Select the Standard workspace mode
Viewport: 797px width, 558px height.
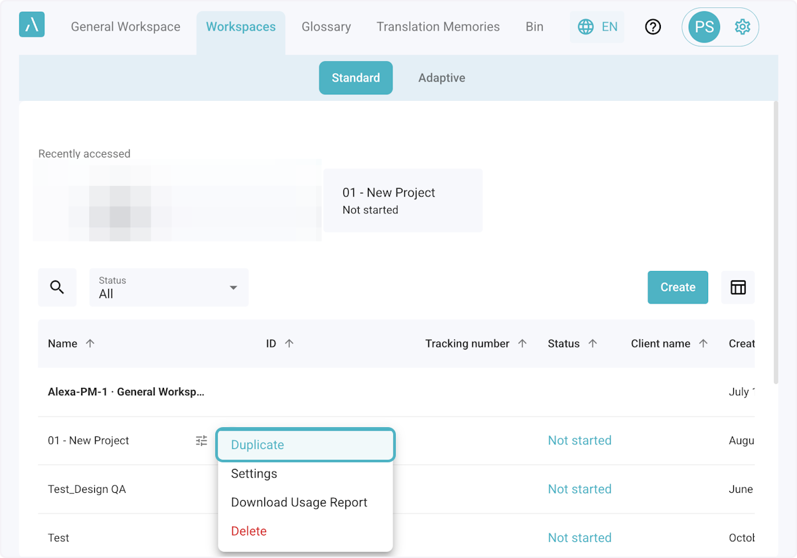355,78
